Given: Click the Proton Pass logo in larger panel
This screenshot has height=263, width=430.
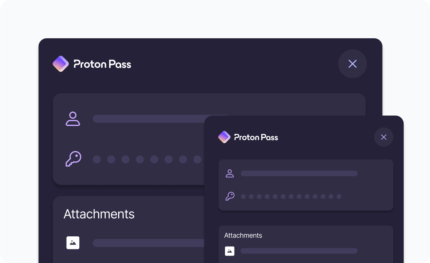Looking at the screenshot, I should click(x=61, y=64).
